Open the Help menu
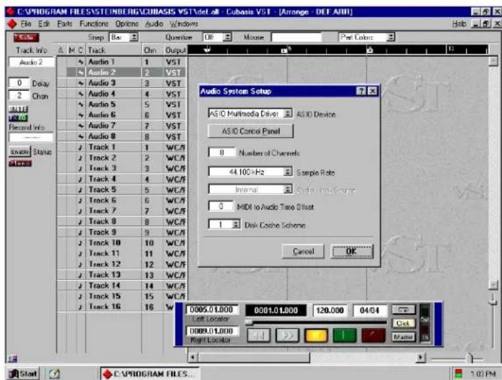 pos(459,24)
